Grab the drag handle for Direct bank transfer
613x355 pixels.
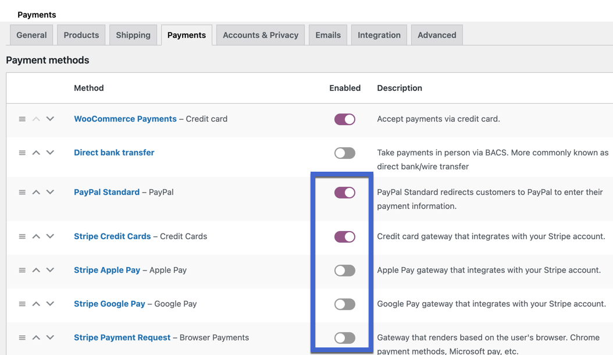pyautogui.click(x=22, y=152)
